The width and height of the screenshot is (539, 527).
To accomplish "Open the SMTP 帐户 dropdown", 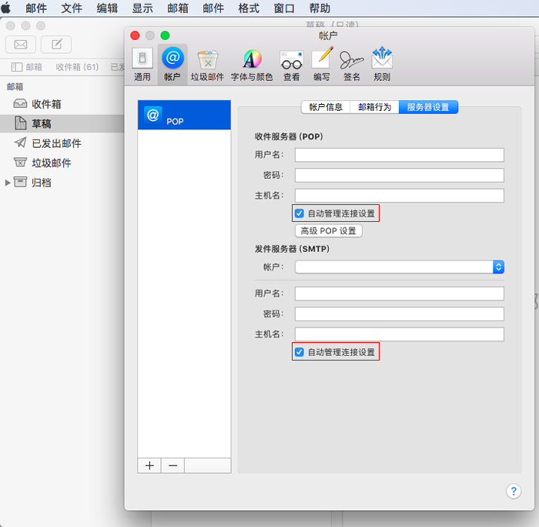I will pos(400,267).
